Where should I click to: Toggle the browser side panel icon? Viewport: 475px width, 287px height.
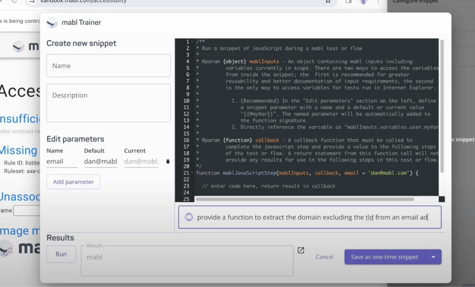349,1
